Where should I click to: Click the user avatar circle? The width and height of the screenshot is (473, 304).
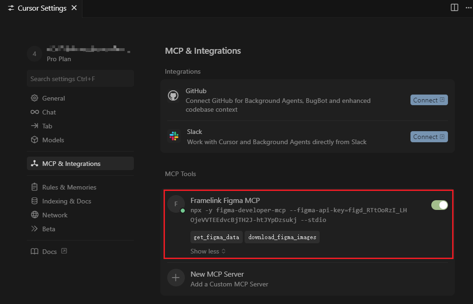(34, 54)
